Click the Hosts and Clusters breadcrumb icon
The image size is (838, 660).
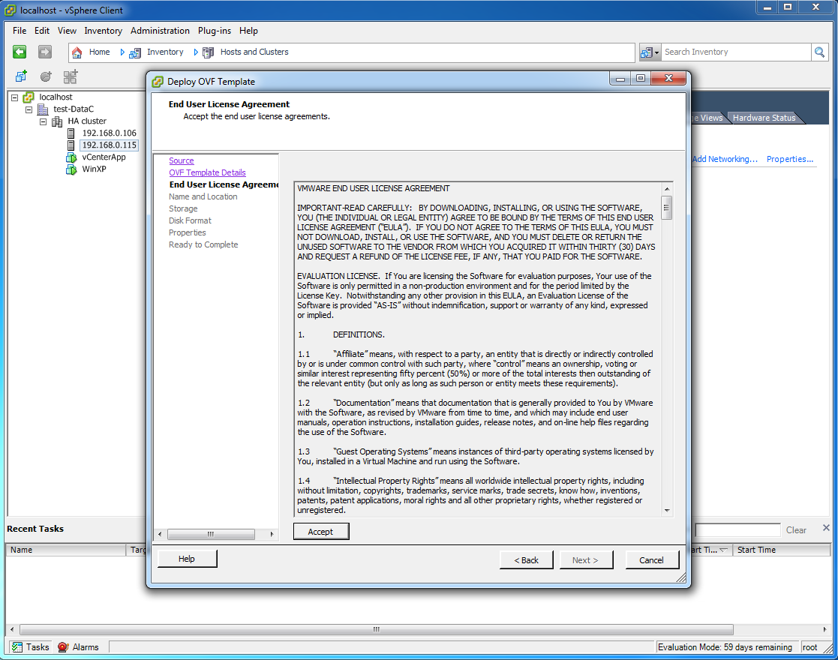209,52
